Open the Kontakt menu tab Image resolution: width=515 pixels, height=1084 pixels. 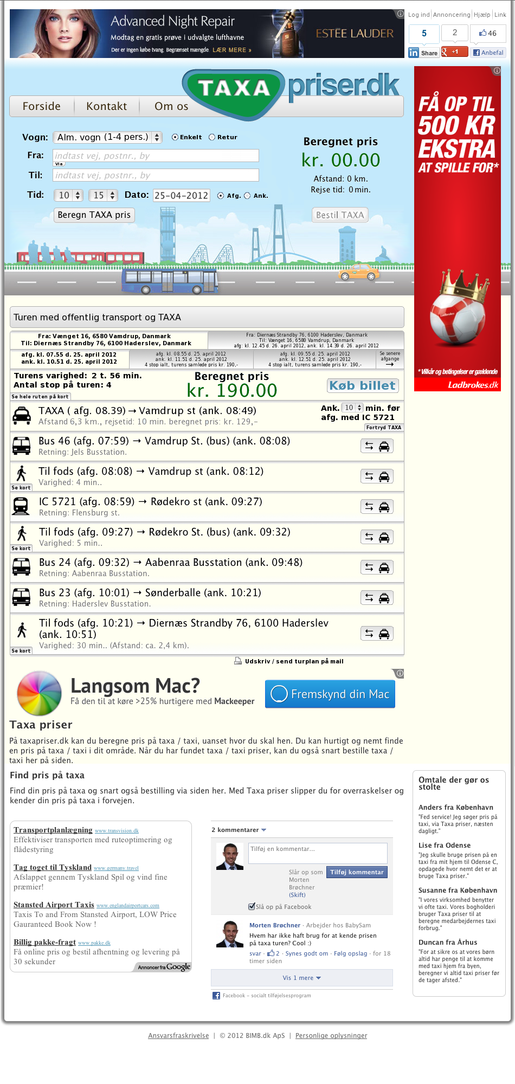106,106
